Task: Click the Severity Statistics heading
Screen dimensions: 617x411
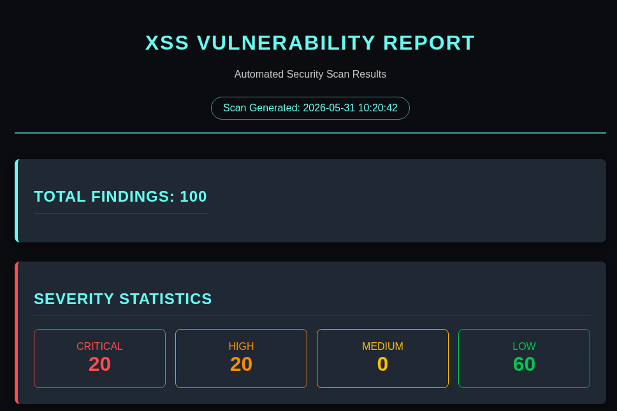Action: [x=123, y=299]
